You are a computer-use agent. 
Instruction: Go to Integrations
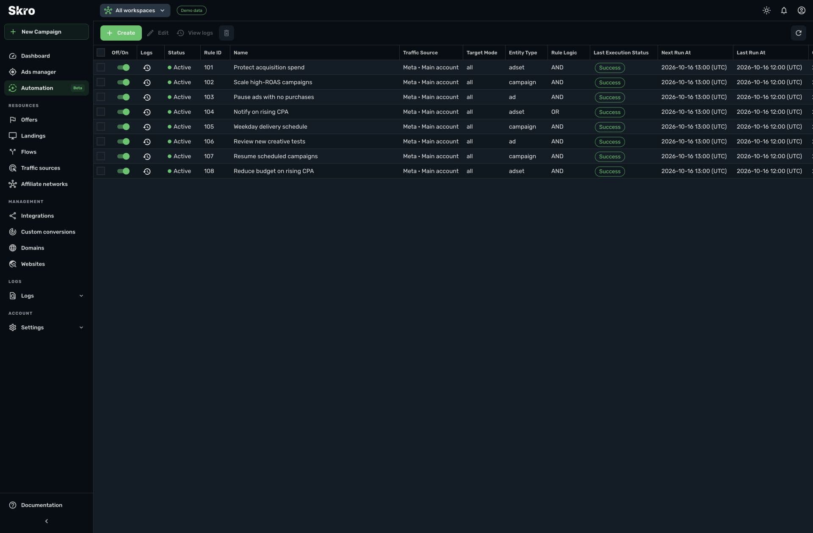point(47,216)
